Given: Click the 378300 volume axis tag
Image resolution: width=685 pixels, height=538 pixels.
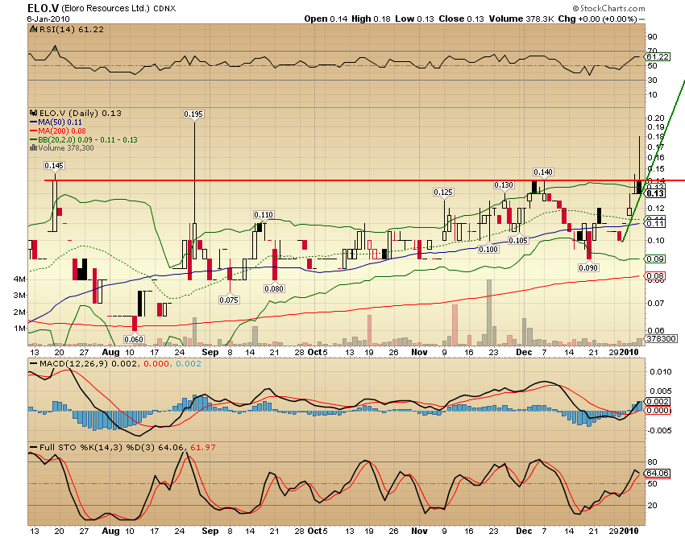Looking at the screenshot, I should pos(662,338).
